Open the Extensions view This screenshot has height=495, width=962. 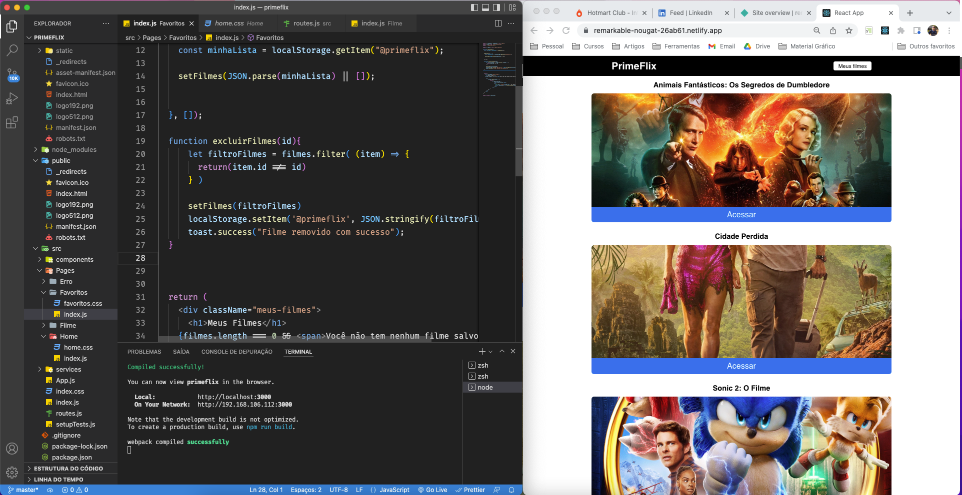point(12,122)
